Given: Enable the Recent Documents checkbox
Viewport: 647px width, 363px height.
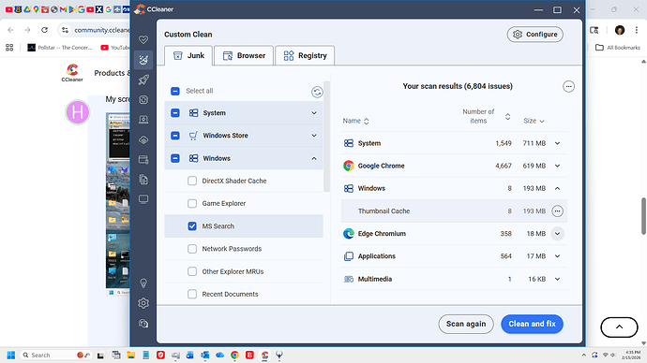Looking at the screenshot, I should tap(192, 294).
